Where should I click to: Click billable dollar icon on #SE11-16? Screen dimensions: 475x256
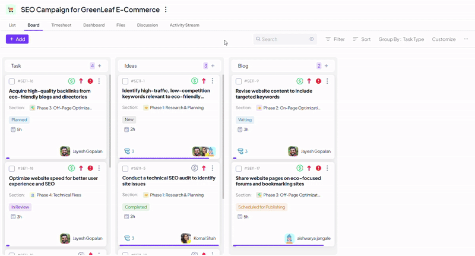71,81
